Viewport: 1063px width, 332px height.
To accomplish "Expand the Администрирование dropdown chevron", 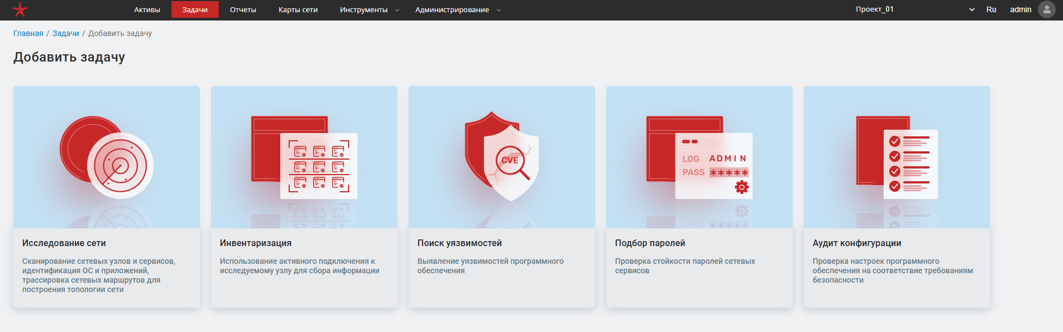I will (x=498, y=10).
